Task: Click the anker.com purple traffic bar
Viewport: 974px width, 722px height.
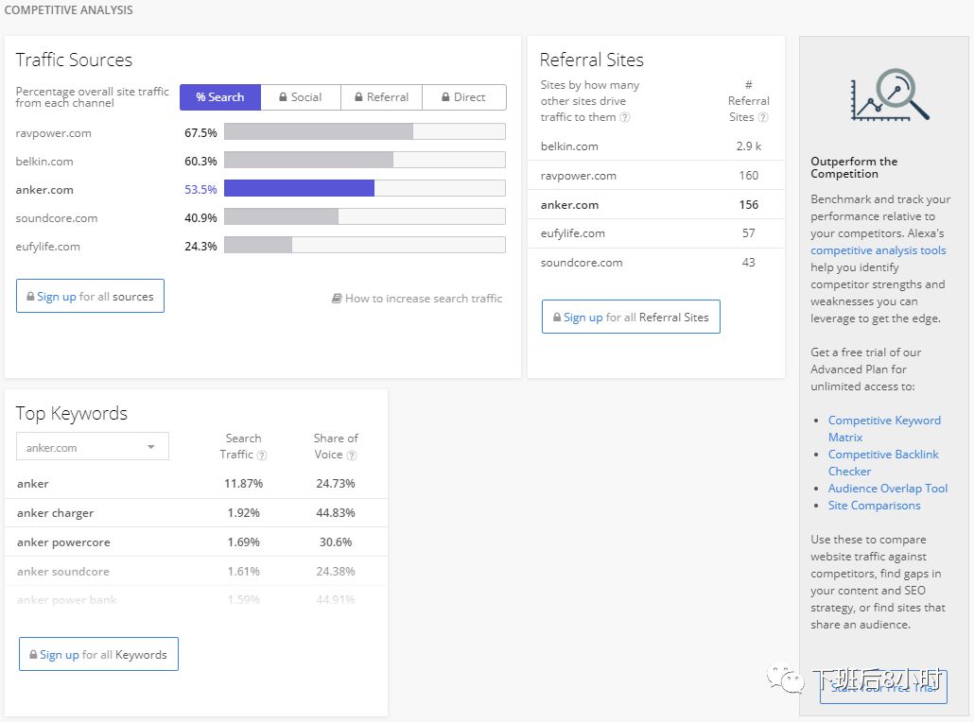Action: pos(299,189)
